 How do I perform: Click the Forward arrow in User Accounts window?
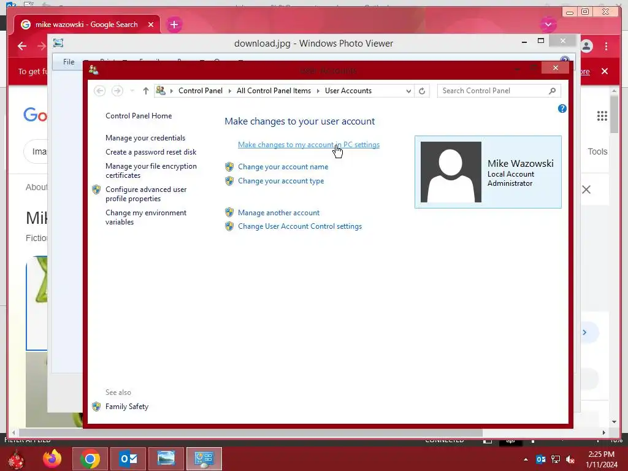(x=117, y=91)
